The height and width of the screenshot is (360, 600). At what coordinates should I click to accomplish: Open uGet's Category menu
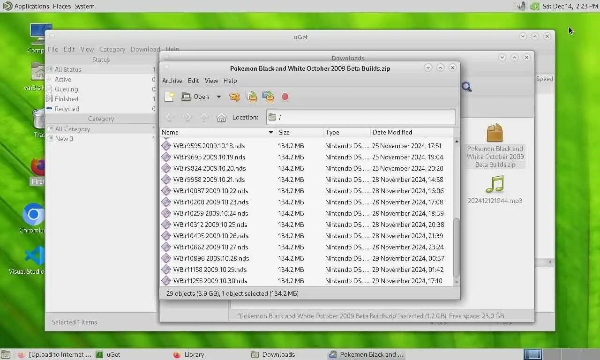112,49
